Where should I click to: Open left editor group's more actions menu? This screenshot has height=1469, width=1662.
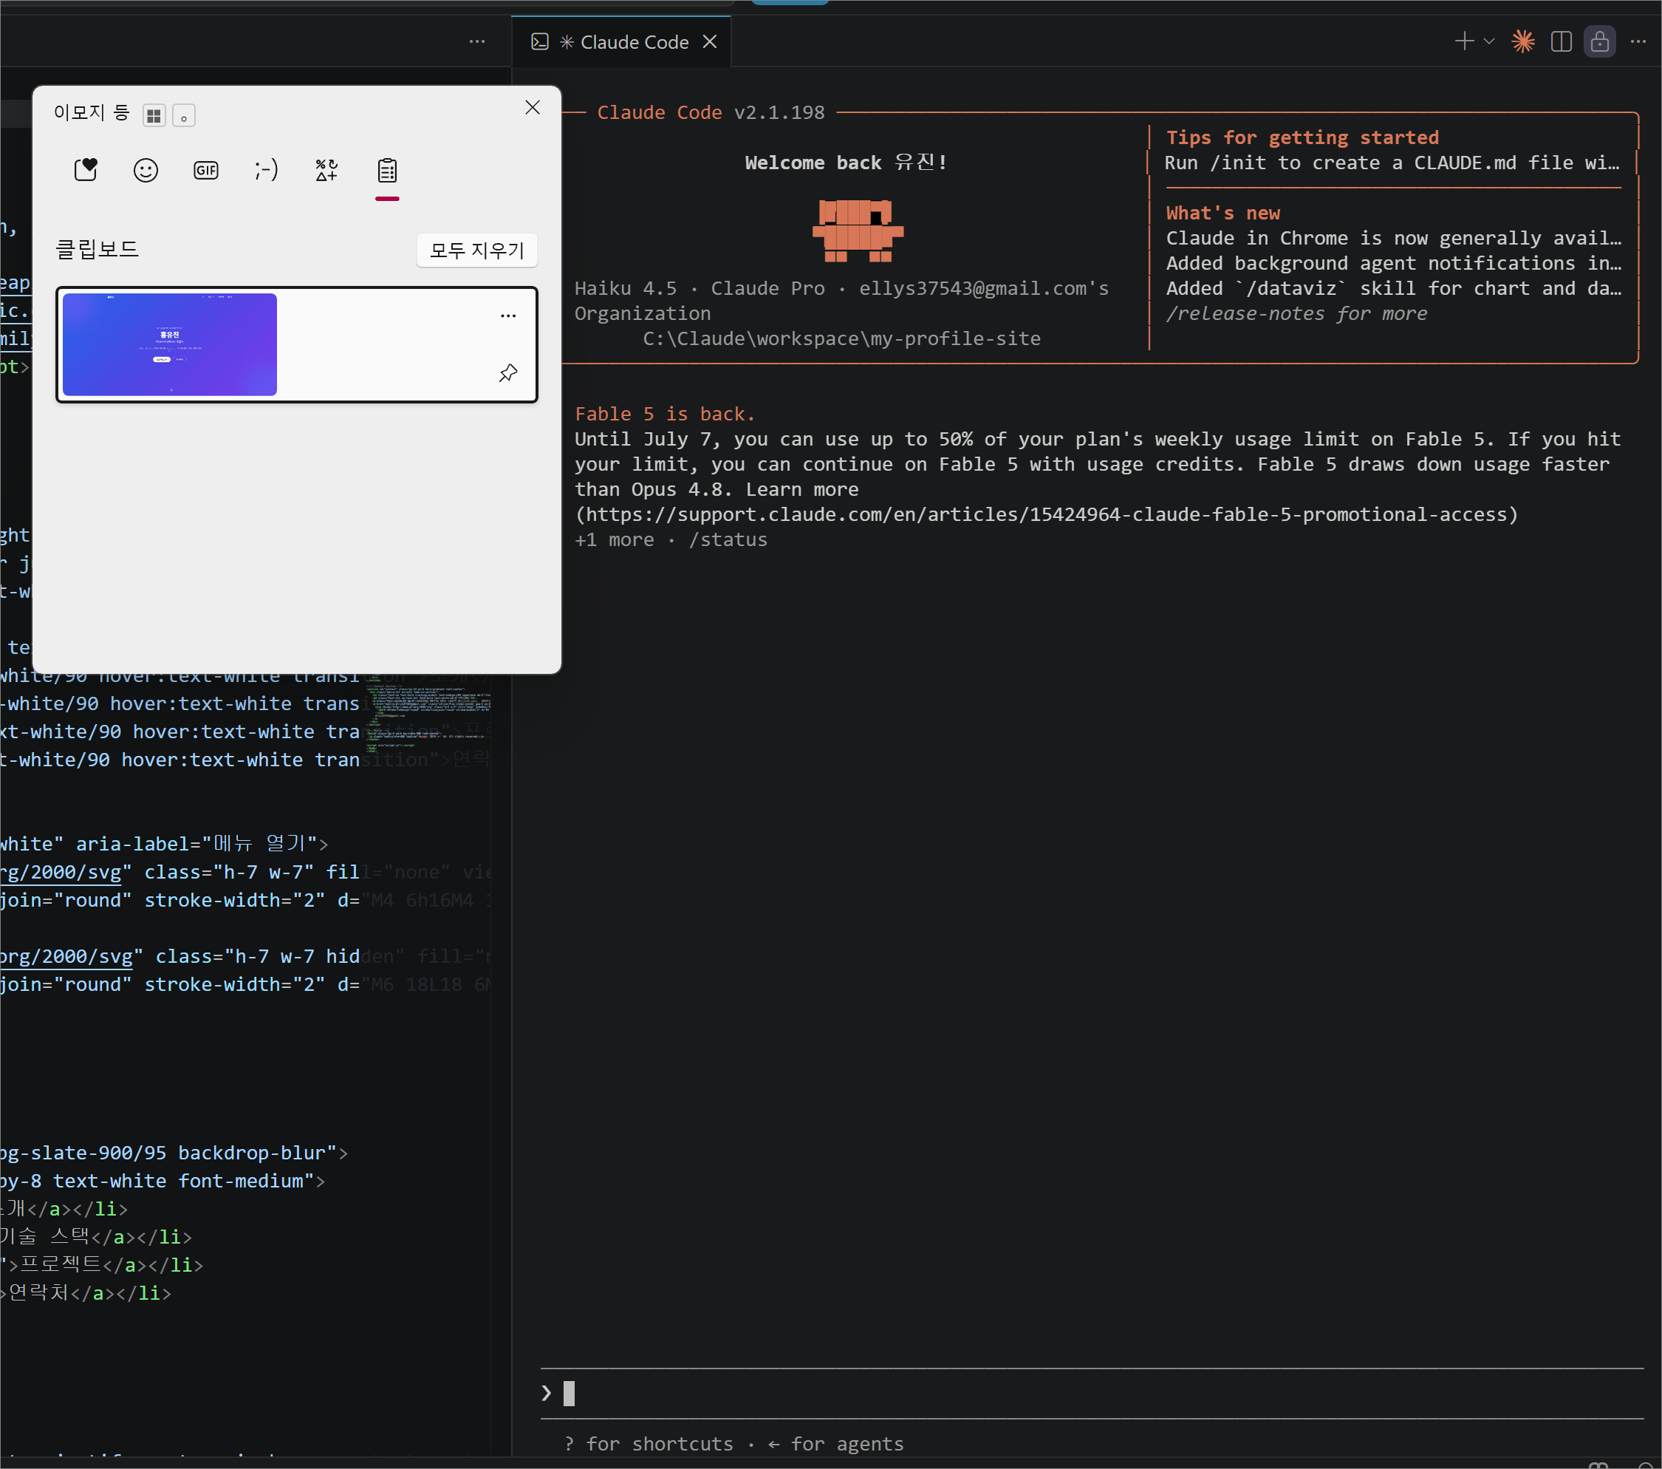pos(477,41)
